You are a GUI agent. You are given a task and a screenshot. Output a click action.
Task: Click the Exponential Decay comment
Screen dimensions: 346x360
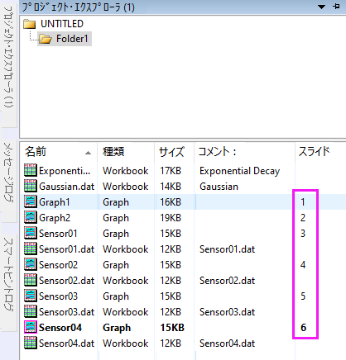[240, 171]
